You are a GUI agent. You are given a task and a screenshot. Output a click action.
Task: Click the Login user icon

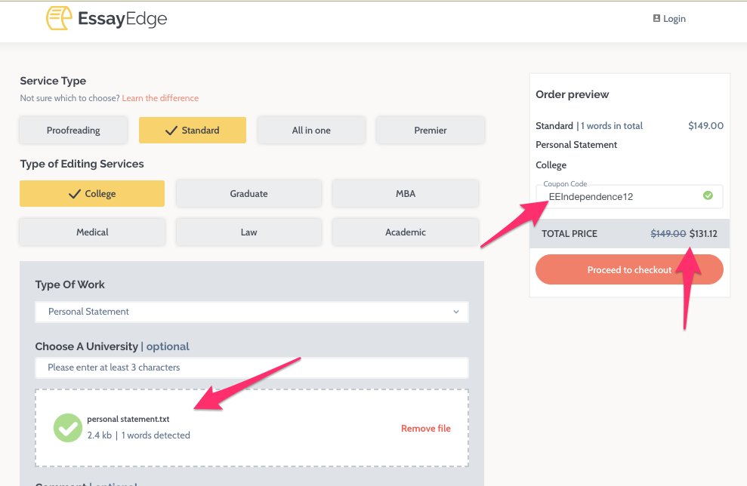[656, 19]
